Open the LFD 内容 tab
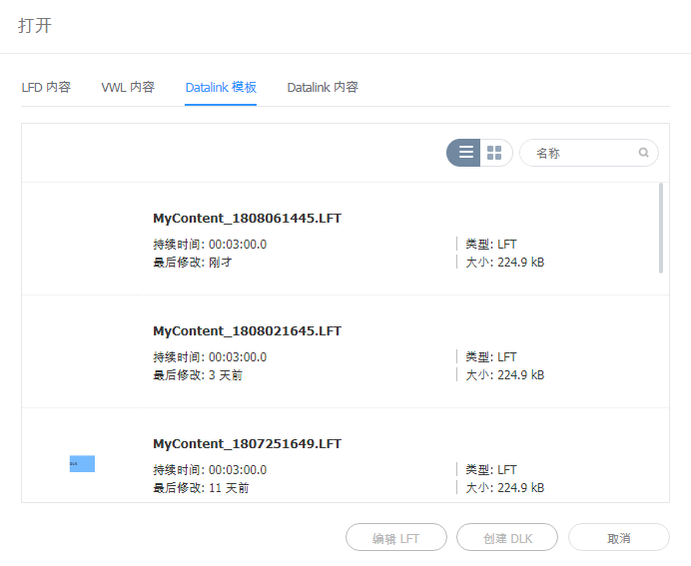The width and height of the screenshot is (691, 566). coord(46,87)
